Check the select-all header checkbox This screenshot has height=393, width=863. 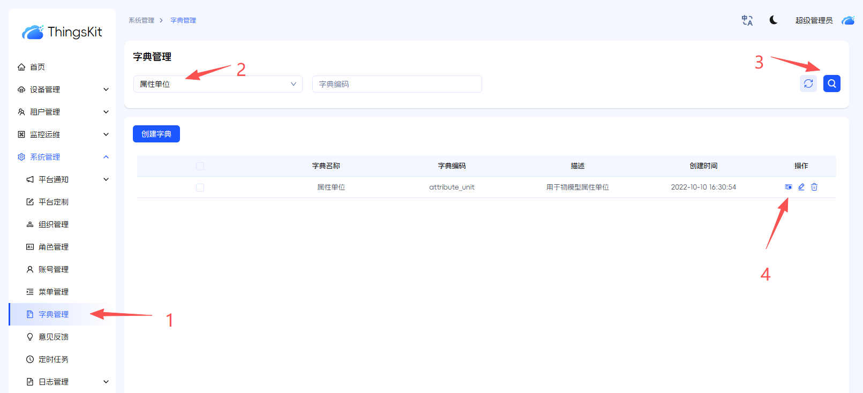tap(200, 166)
